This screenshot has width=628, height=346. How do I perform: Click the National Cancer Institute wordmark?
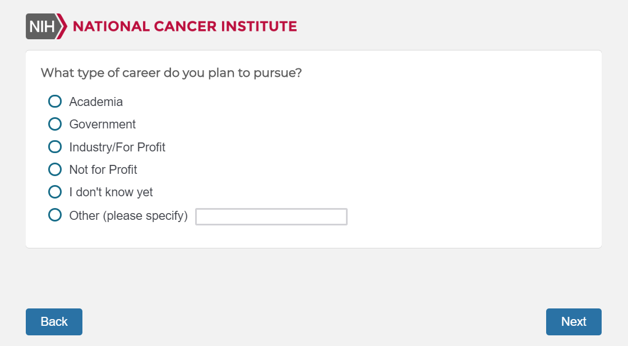(x=184, y=26)
